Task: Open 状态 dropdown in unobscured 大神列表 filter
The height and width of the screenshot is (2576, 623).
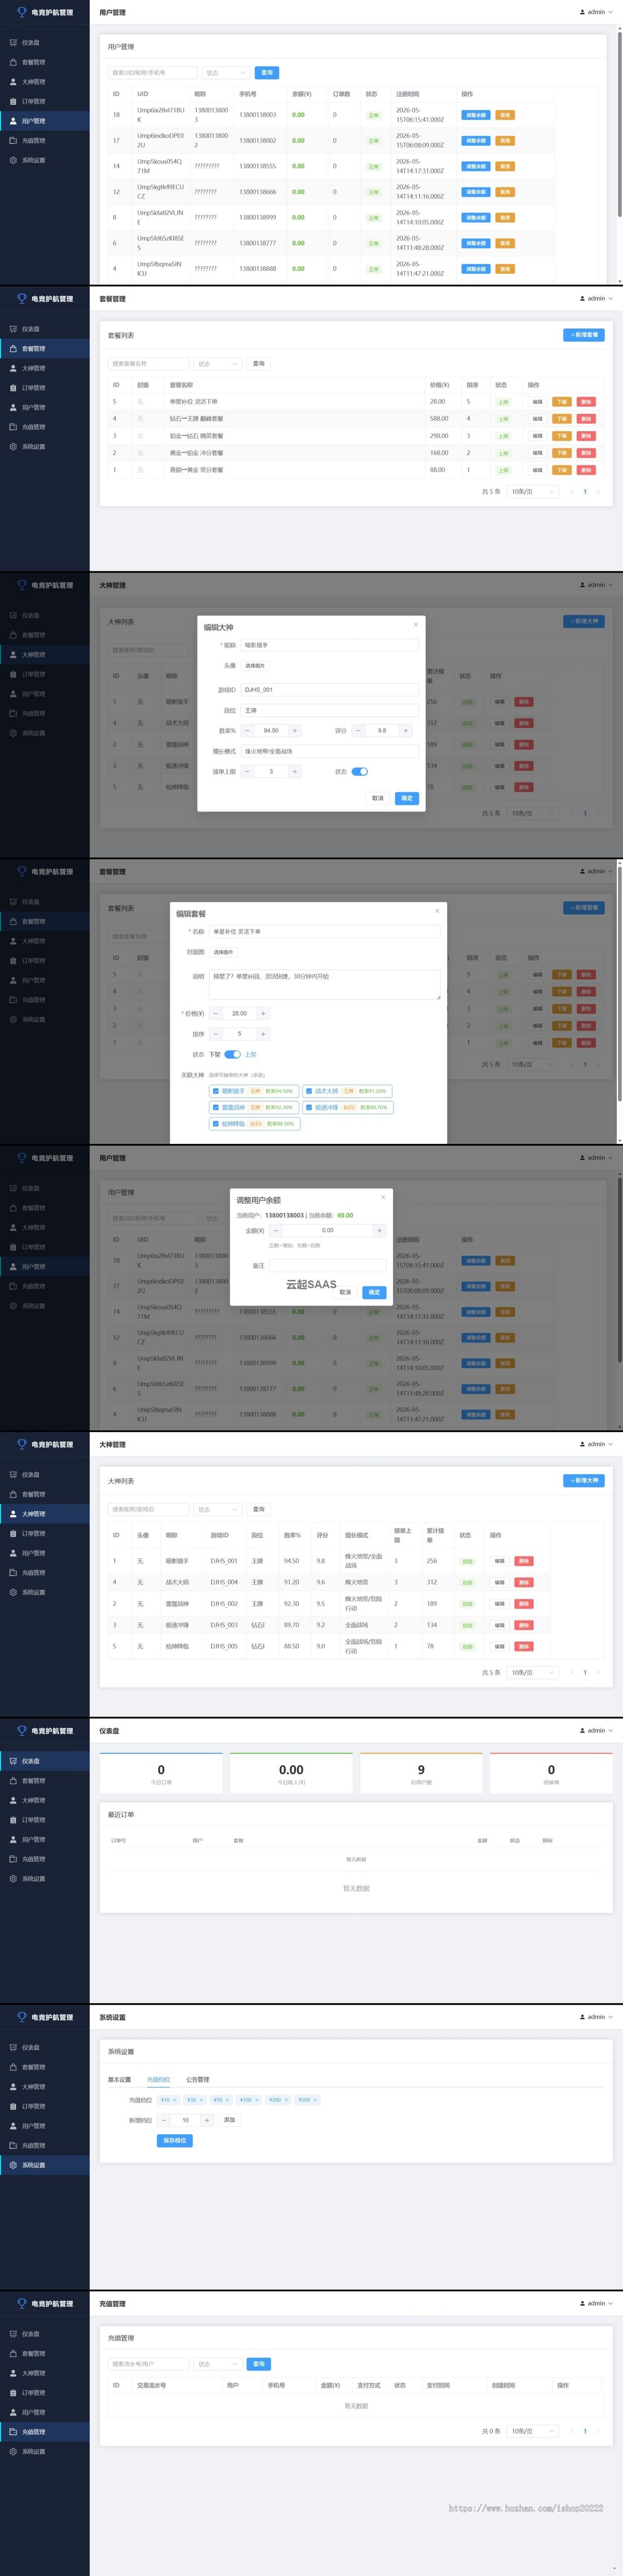Action: point(217,1509)
